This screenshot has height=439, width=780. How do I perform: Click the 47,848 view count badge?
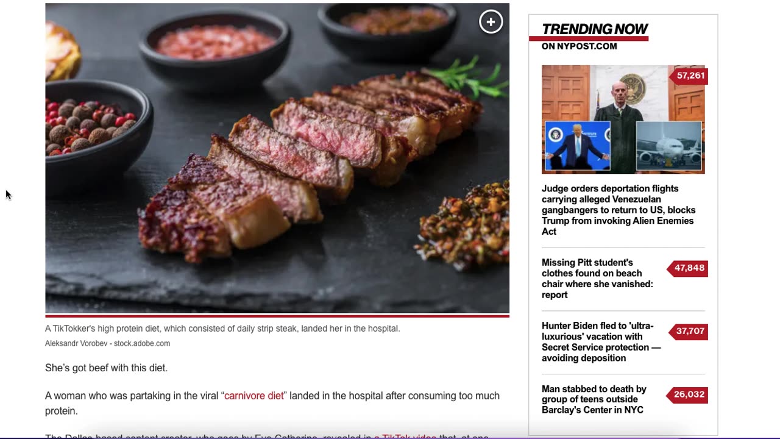pyautogui.click(x=688, y=268)
